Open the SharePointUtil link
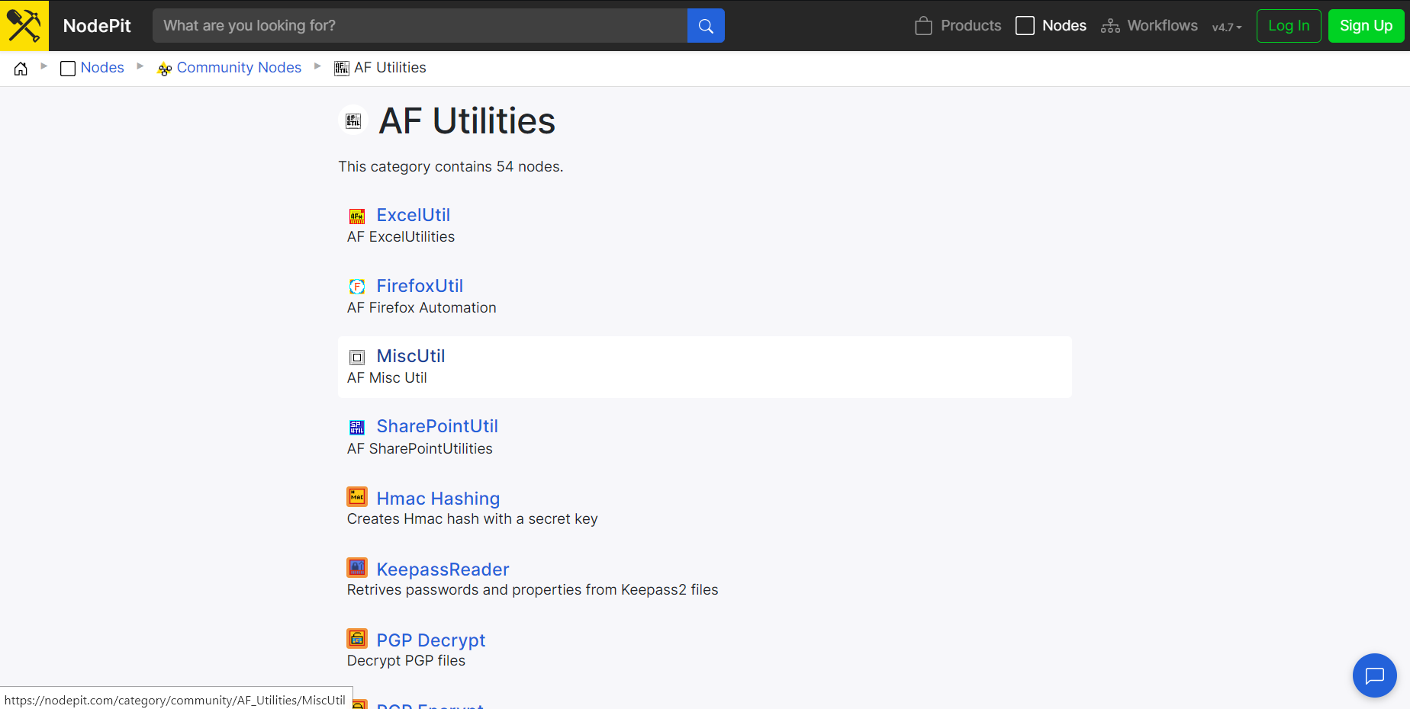 [437, 426]
